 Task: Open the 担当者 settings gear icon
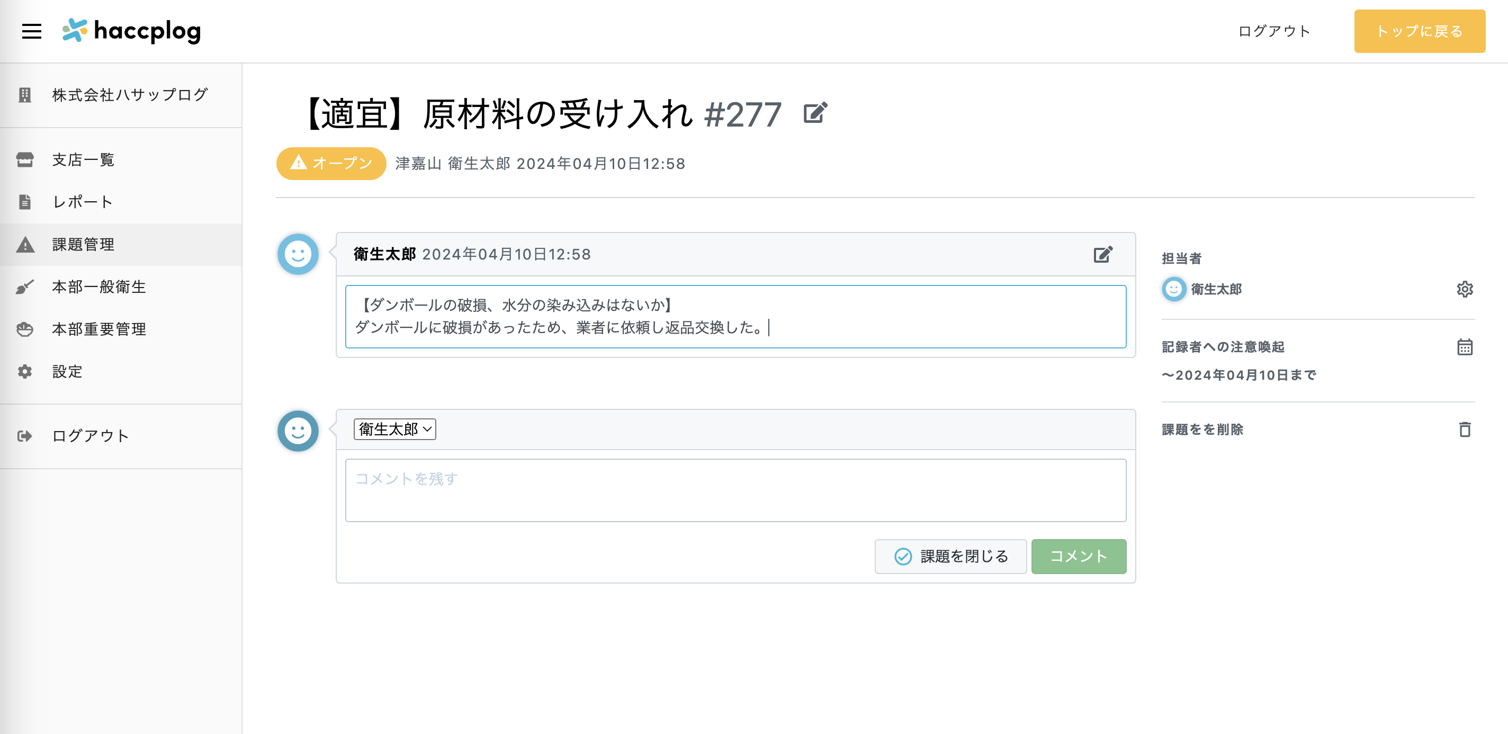pyautogui.click(x=1465, y=289)
